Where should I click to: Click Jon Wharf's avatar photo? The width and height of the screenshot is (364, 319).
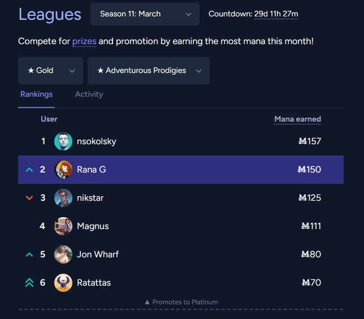pyautogui.click(x=63, y=255)
